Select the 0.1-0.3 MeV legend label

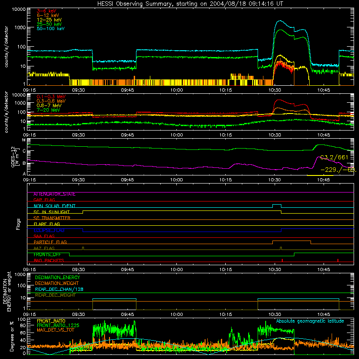pos(51,96)
